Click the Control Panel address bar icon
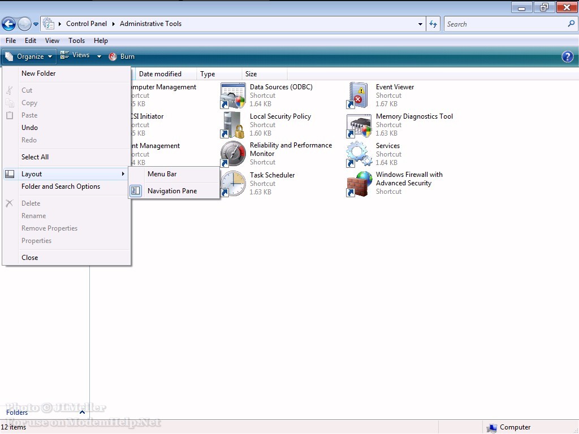Screen dimensions: 579x434 click(x=49, y=24)
